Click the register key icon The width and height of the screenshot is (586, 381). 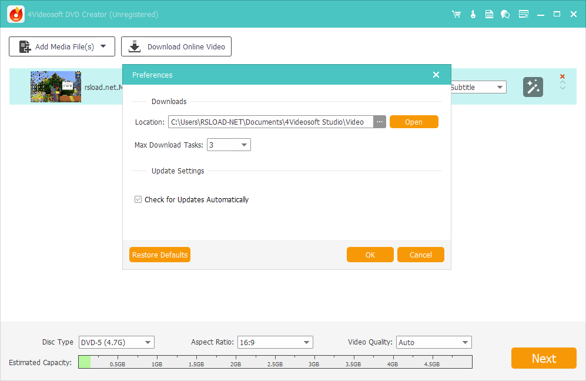[473, 14]
